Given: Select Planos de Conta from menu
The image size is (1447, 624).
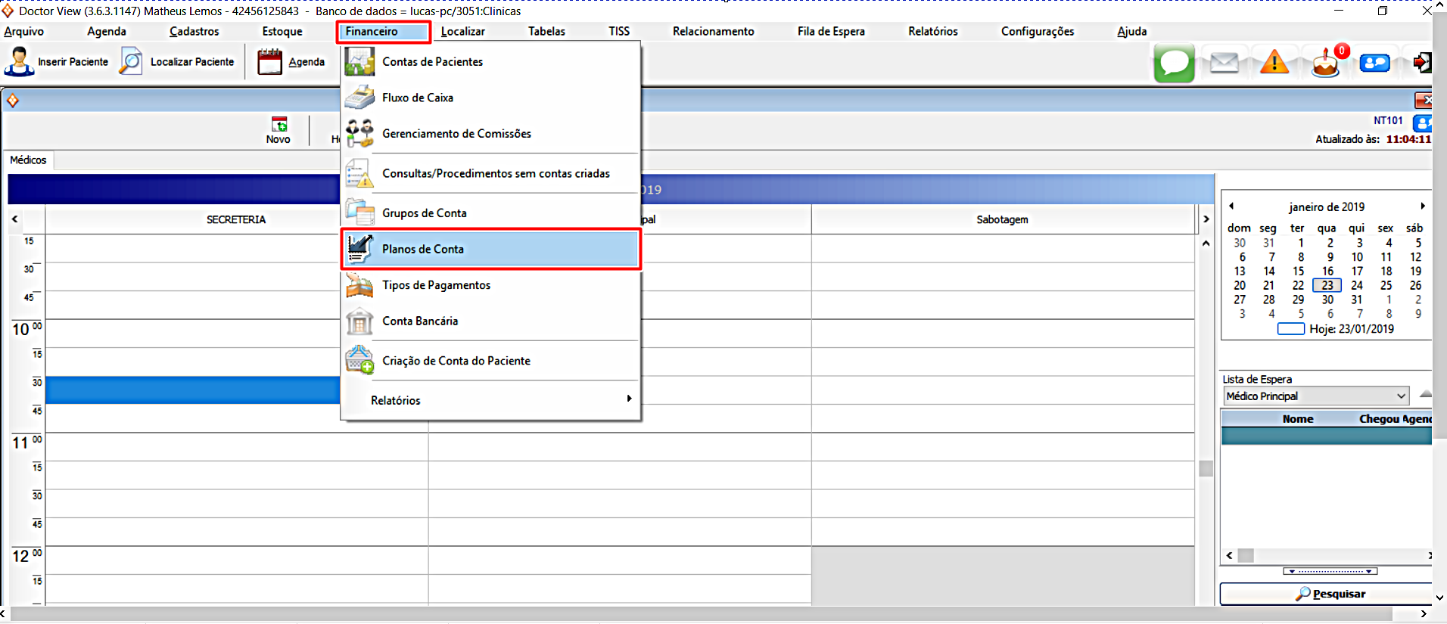Looking at the screenshot, I should 422,249.
